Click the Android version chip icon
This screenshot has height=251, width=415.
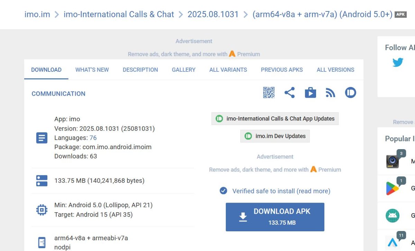pos(42,210)
